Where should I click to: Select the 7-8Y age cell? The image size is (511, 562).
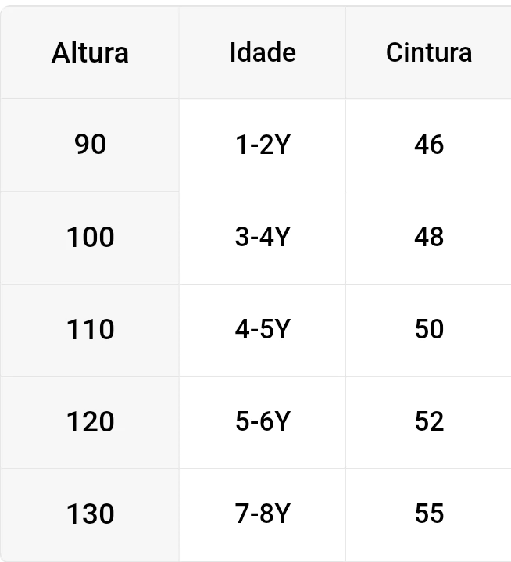tap(263, 514)
